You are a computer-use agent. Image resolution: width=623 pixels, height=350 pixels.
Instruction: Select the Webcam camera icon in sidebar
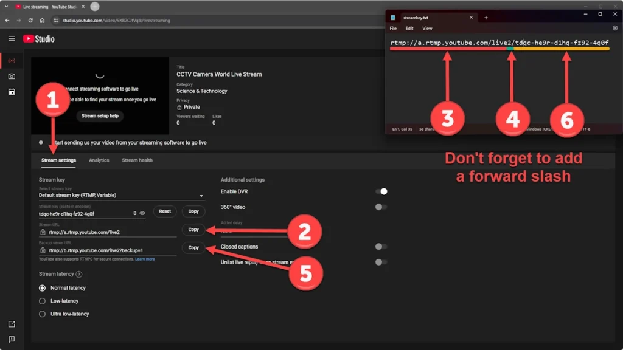(12, 77)
